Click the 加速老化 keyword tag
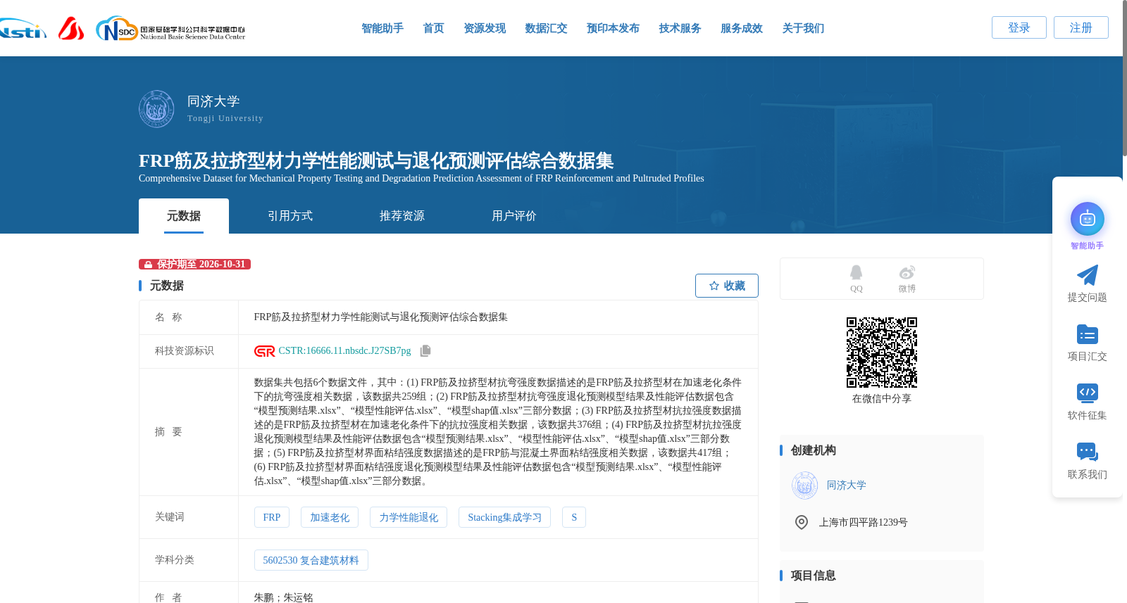Screen dimensions: 1127x603 click(330, 517)
